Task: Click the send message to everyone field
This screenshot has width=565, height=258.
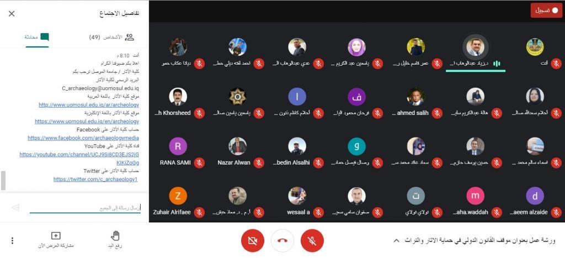Action: coord(85,208)
